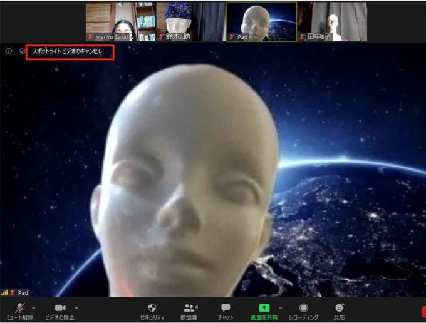
Task: Click signal strength bars icon beside iPad
Action: click(x=4, y=292)
